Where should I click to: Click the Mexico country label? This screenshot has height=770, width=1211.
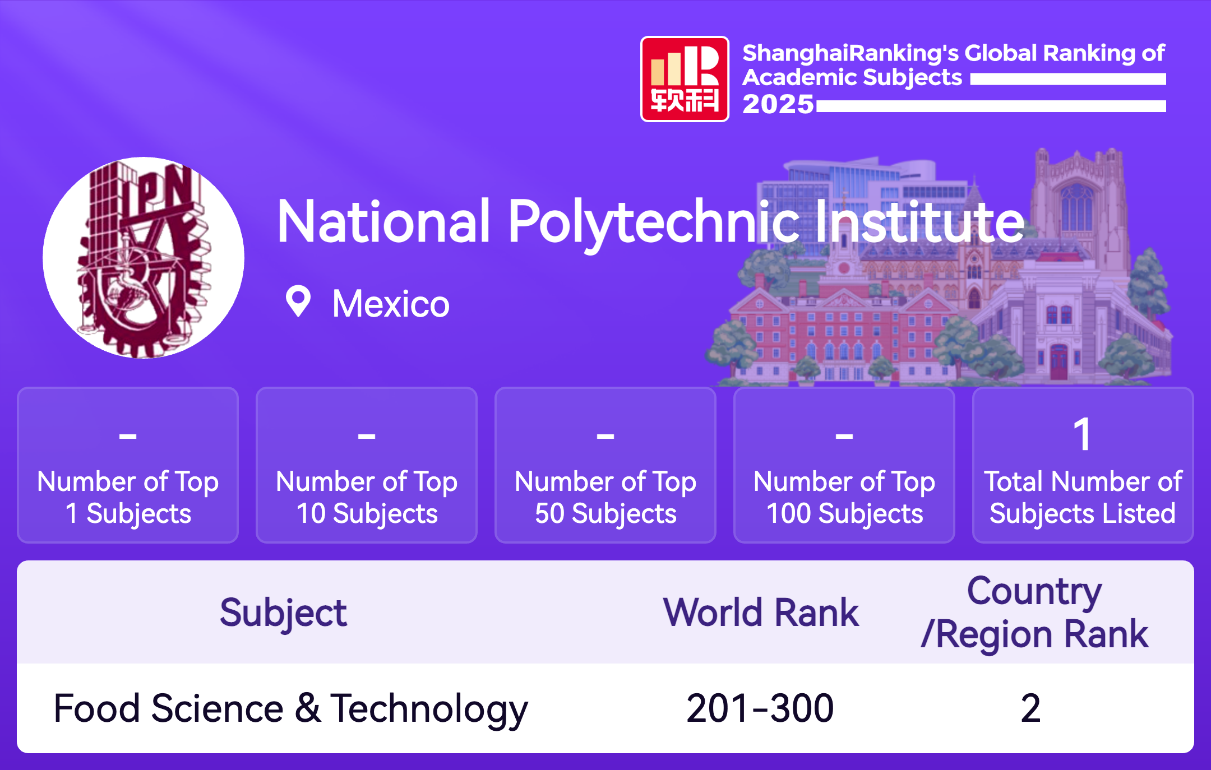tap(391, 304)
